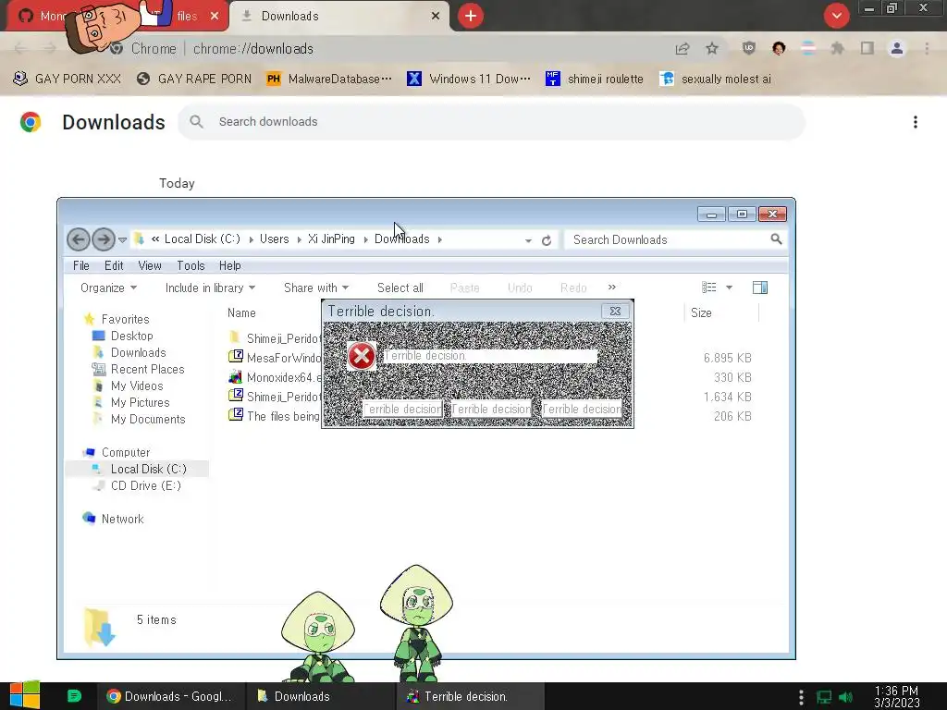Expand the Share with dropdown
This screenshot has width=947, height=710.
click(x=316, y=288)
